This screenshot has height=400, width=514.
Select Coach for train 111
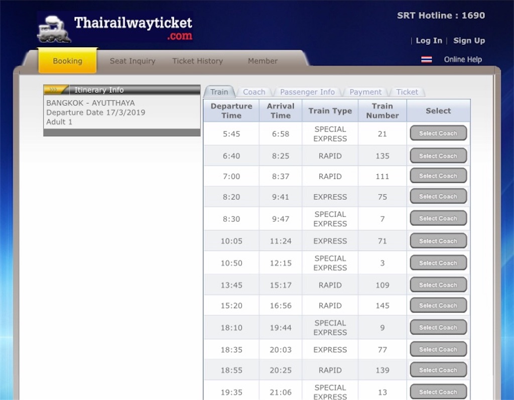438,176
